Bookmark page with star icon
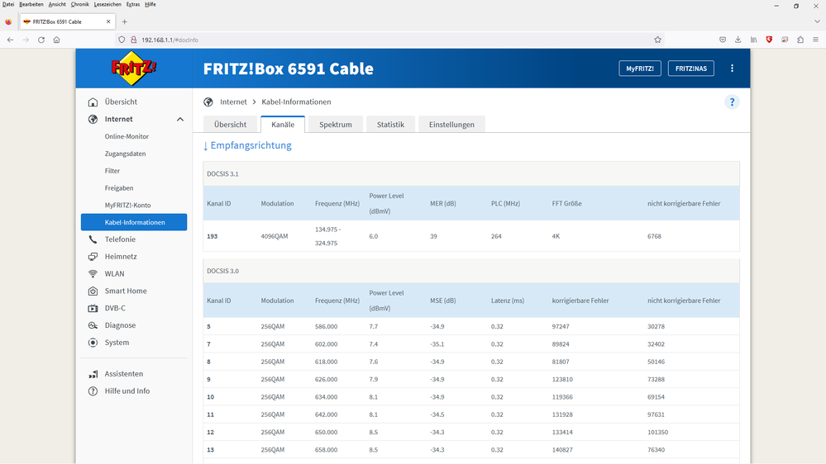Viewport: 826px width, 464px height. [x=657, y=40]
